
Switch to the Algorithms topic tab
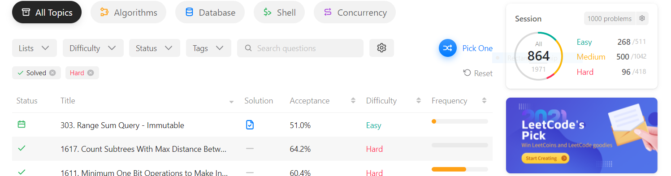tap(128, 12)
